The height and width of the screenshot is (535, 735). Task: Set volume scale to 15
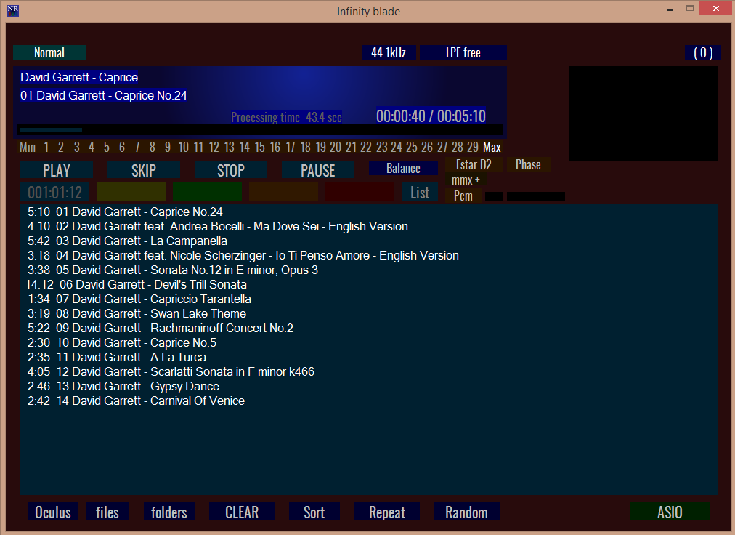pos(260,148)
